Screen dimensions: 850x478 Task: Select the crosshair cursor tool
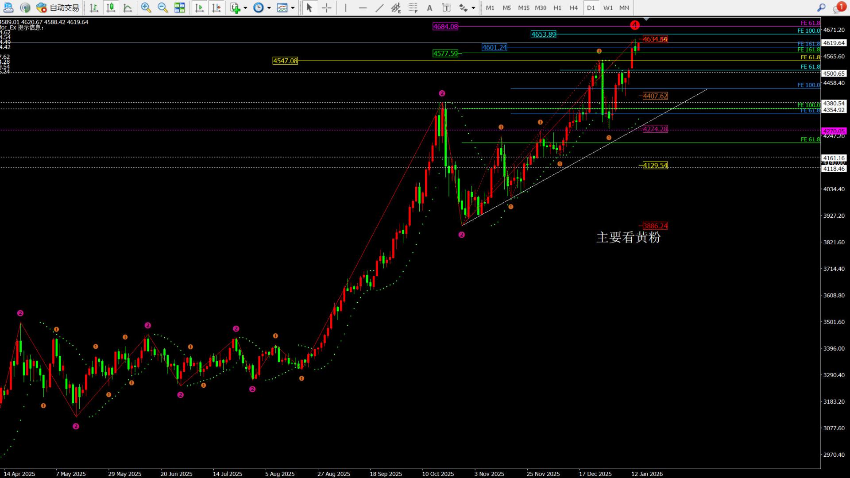coord(326,8)
